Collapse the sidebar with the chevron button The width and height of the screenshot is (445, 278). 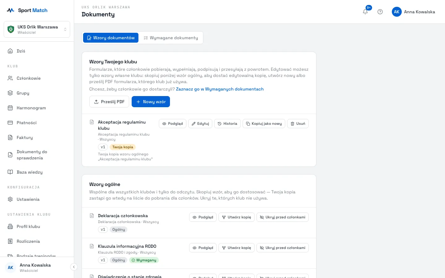(74, 267)
